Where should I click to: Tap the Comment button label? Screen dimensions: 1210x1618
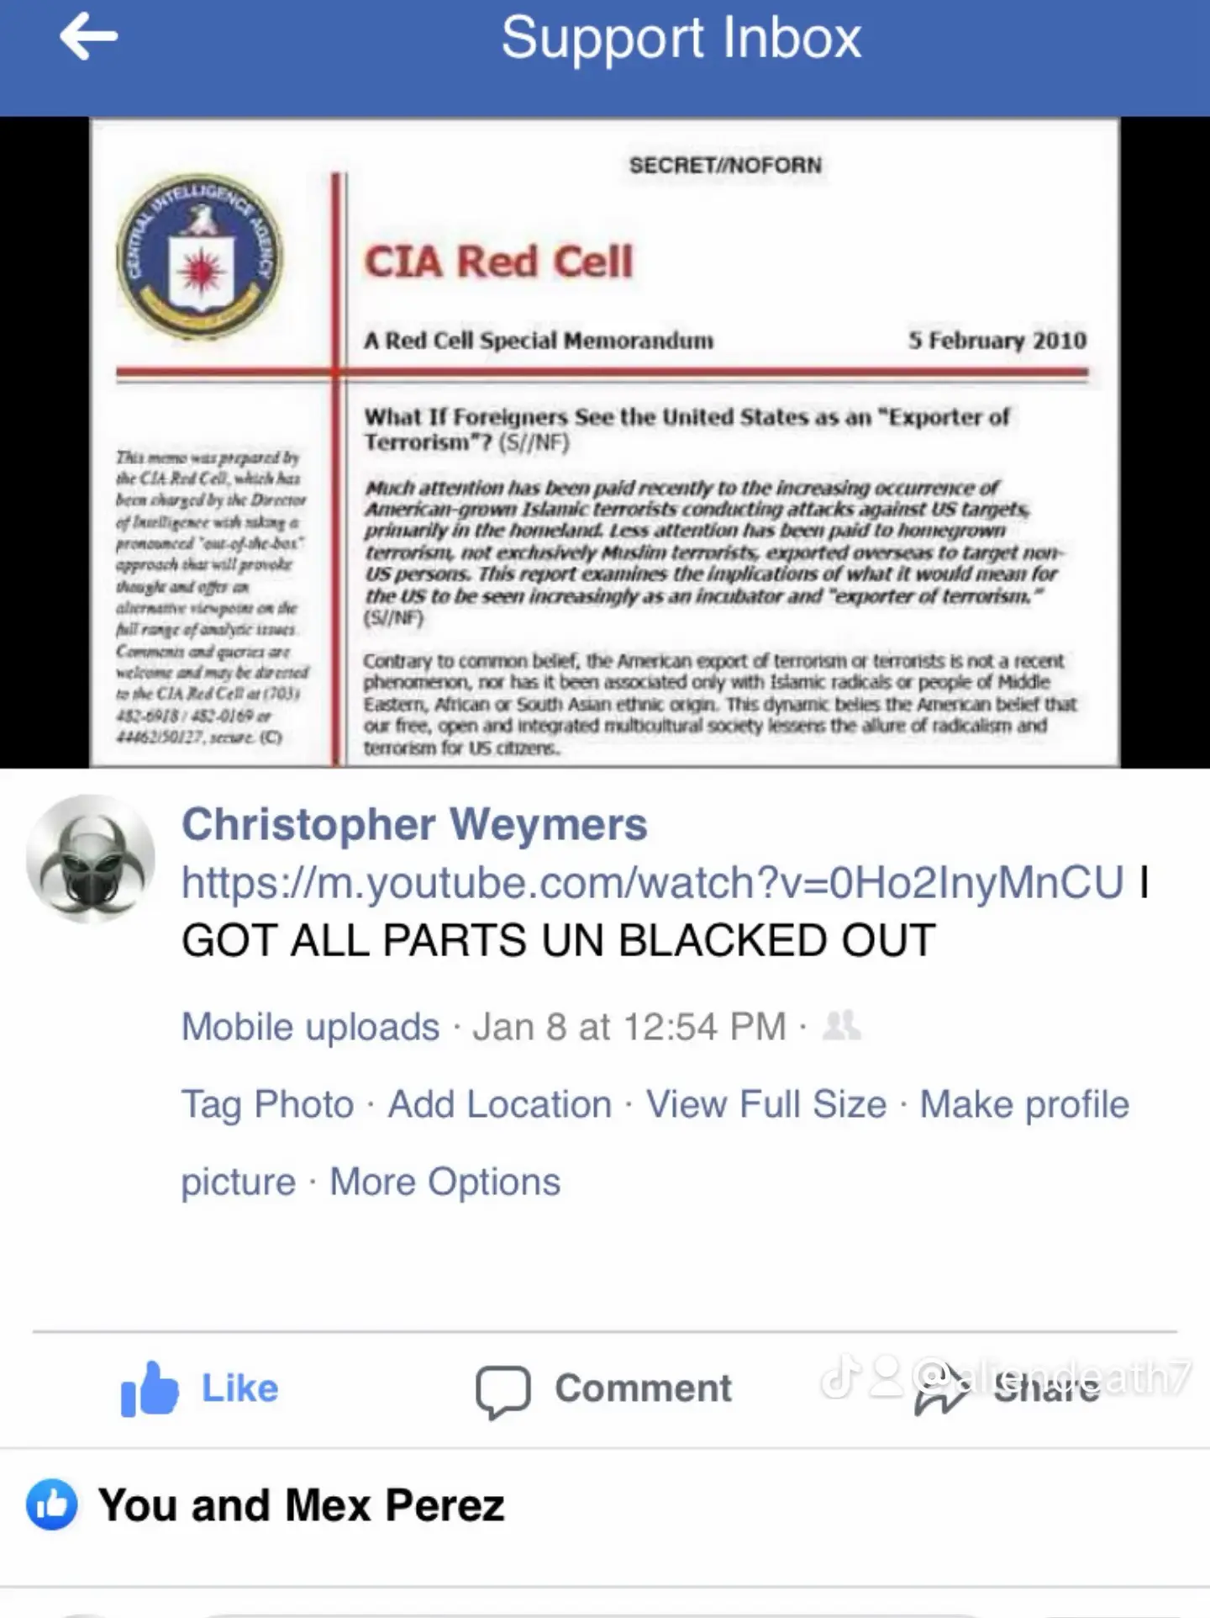coord(643,1388)
